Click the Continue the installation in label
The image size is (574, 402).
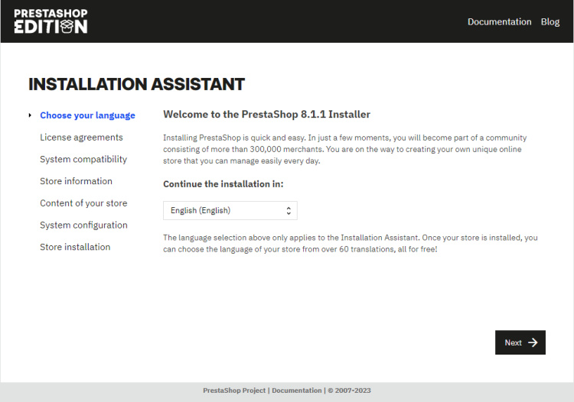pos(223,184)
